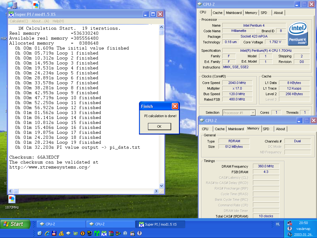Open the Calculate(C) menu in Super PI
Viewport: 317px width, 238px height.
(x=19, y=21)
